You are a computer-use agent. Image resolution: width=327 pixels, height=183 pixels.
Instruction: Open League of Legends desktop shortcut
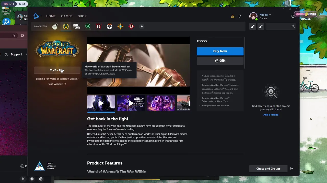coord(6,11)
